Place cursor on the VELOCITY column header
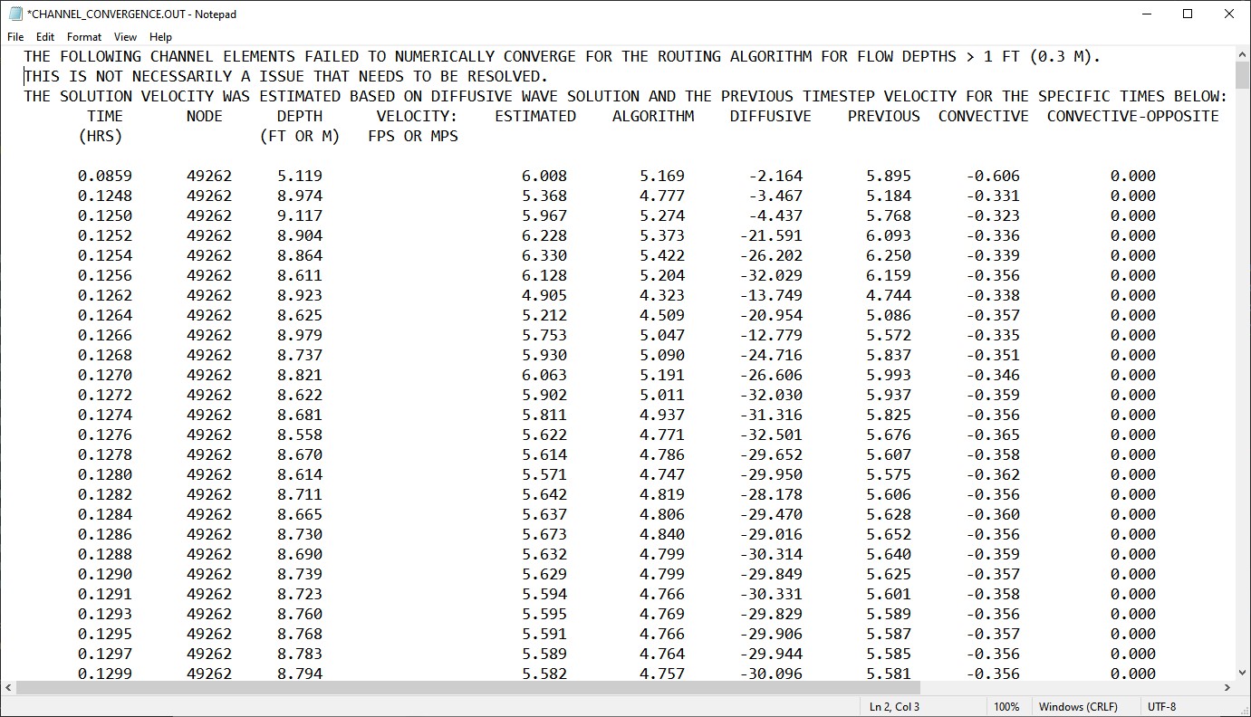 point(417,116)
